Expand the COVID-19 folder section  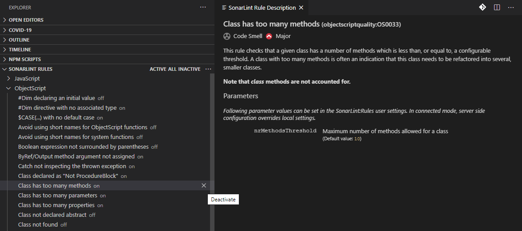click(x=107, y=30)
